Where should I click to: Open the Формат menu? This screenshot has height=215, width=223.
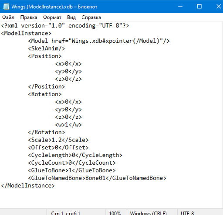coord(52,17)
